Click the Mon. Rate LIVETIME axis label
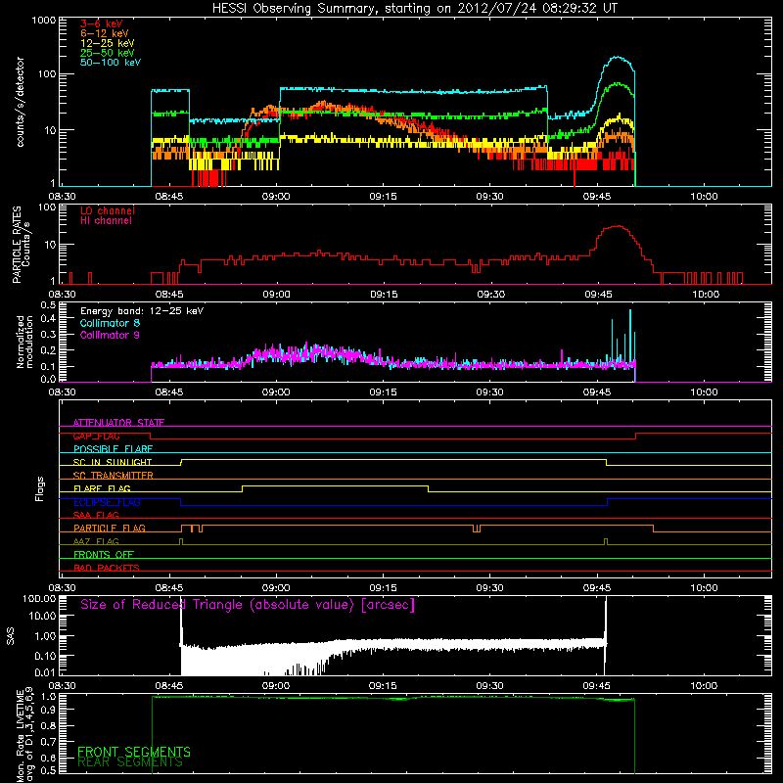This screenshot has width=783, height=783. coord(24,734)
